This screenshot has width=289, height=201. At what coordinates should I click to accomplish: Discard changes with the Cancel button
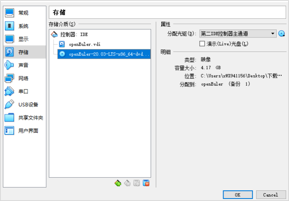point(271,195)
